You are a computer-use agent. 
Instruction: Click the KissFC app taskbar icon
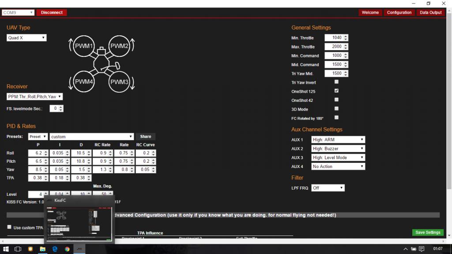pos(79,249)
